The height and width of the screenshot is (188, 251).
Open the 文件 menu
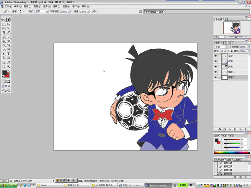coord(8,6)
